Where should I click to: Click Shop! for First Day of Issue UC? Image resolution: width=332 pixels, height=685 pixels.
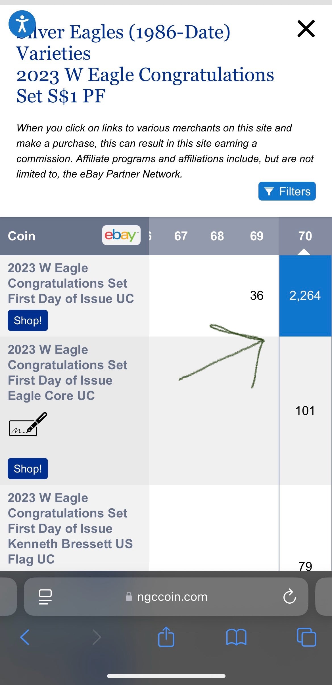[28, 321]
